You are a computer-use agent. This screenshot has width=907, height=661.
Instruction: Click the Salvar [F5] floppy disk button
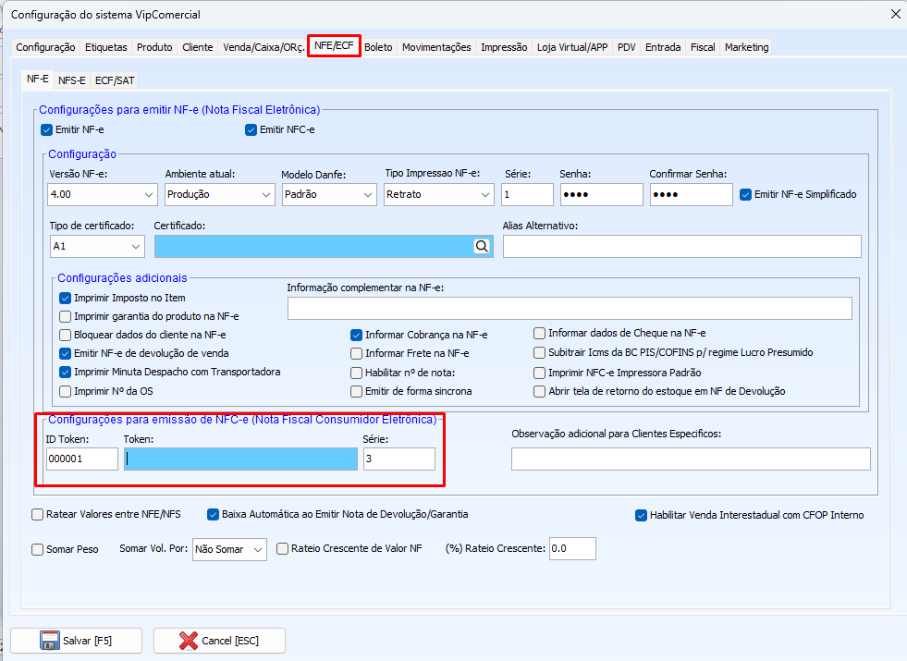(76, 641)
